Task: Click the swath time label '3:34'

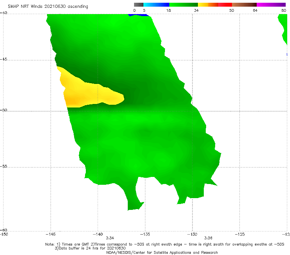Action: (110, 238)
